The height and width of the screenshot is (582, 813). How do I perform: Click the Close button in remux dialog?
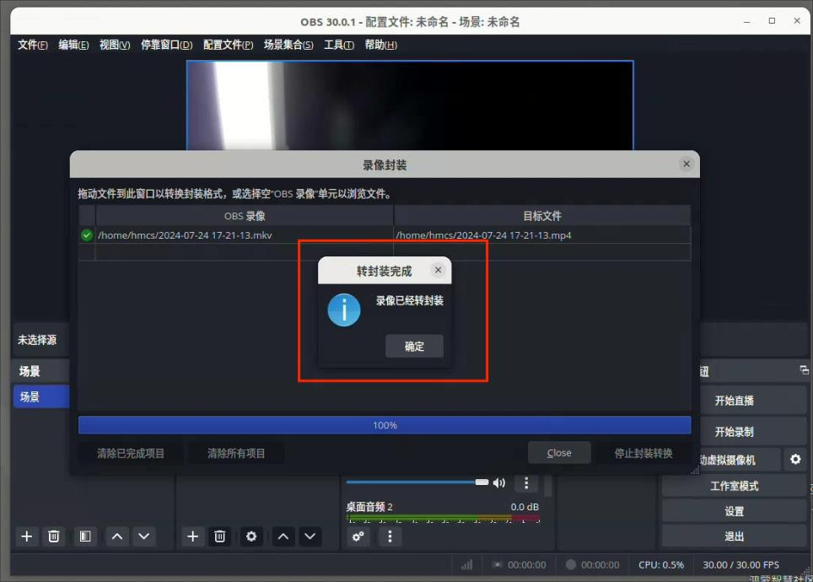(559, 453)
